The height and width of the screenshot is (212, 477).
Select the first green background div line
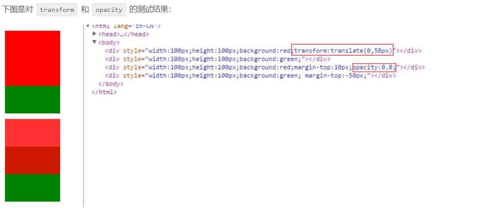[x=217, y=59]
